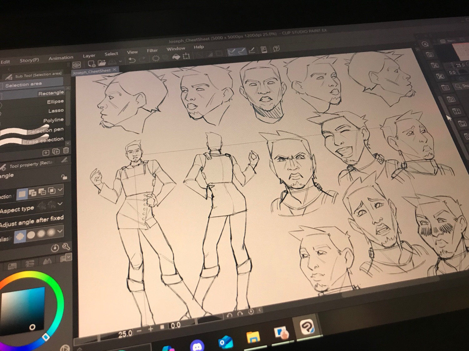Click the import sub tool material icon
The image size is (469, 351).
46,152
